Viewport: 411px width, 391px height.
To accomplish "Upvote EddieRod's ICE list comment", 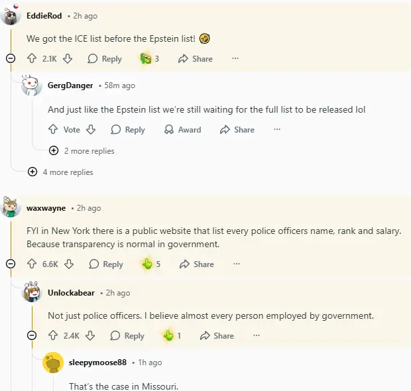I will [32, 59].
